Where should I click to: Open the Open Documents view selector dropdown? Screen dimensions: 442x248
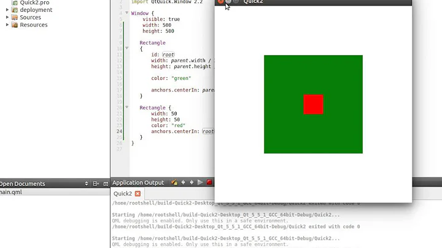click(87, 184)
